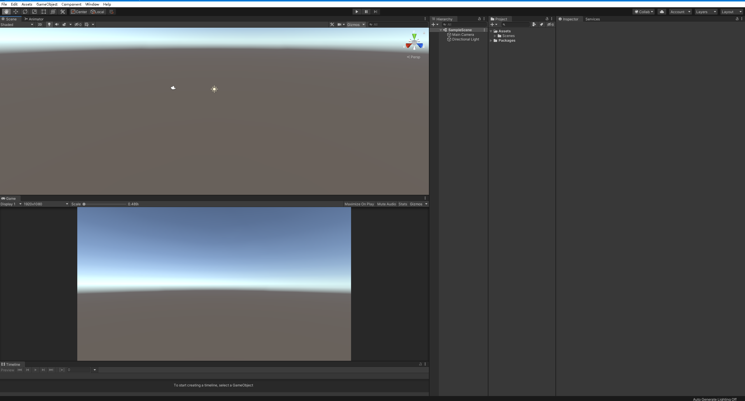Click Search by Type icon in Project
Viewport: 745px width, 401px height.
[534, 24]
